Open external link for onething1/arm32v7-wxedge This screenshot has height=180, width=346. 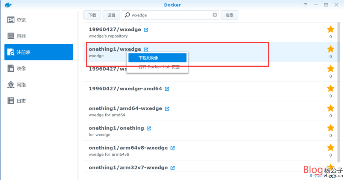[173, 168]
